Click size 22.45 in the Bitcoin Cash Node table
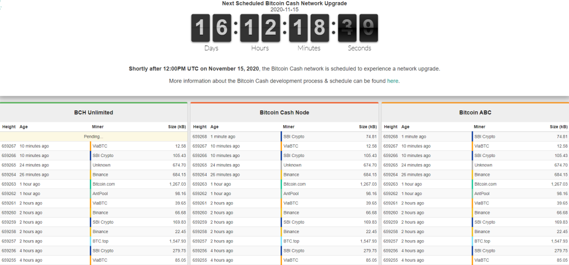This screenshot has height=265, width=569. 371,231
